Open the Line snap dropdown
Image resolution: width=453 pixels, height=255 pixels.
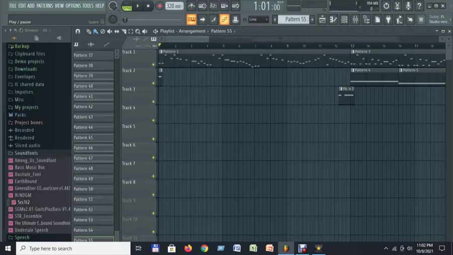tap(258, 19)
